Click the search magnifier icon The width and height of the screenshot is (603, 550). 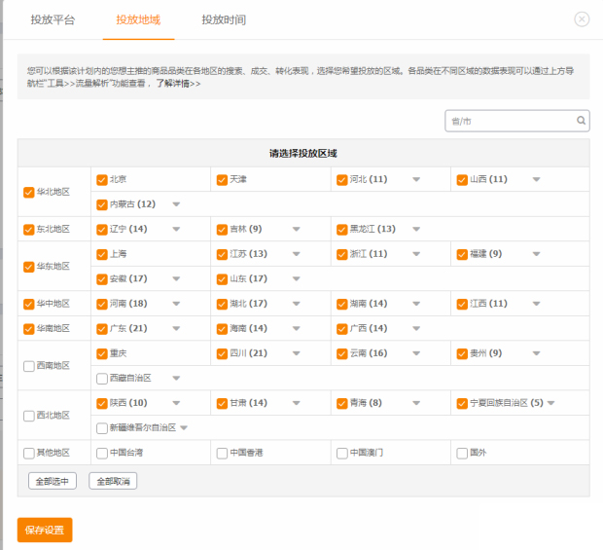(582, 122)
